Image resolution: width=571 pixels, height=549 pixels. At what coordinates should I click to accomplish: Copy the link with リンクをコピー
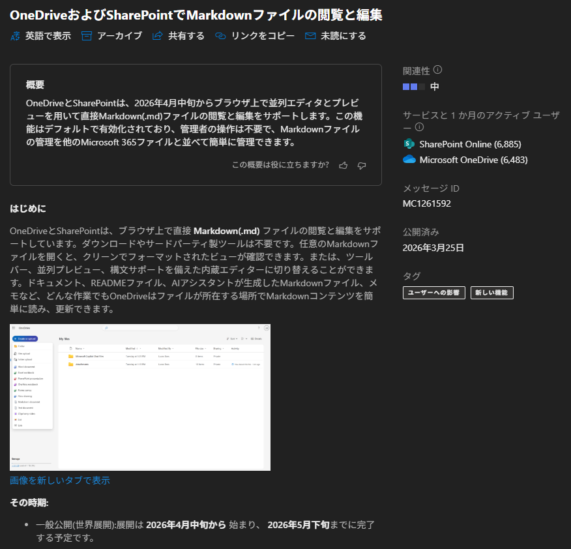(x=263, y=36)
